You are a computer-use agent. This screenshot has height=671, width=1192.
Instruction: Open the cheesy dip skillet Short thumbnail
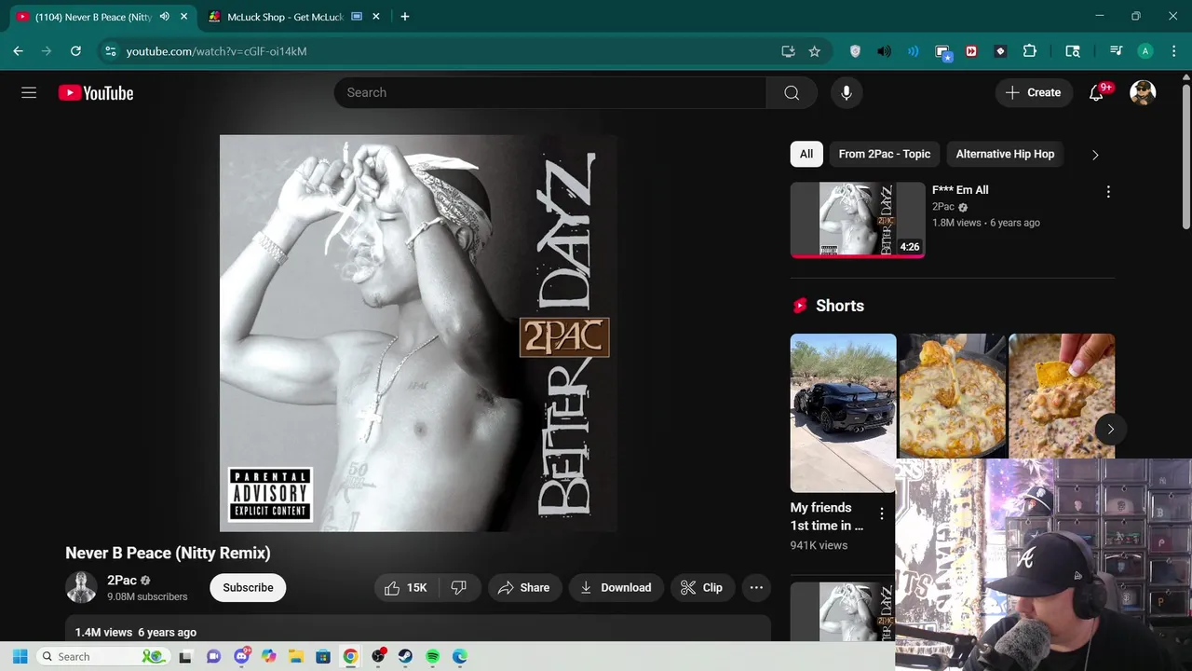(952, 396)
